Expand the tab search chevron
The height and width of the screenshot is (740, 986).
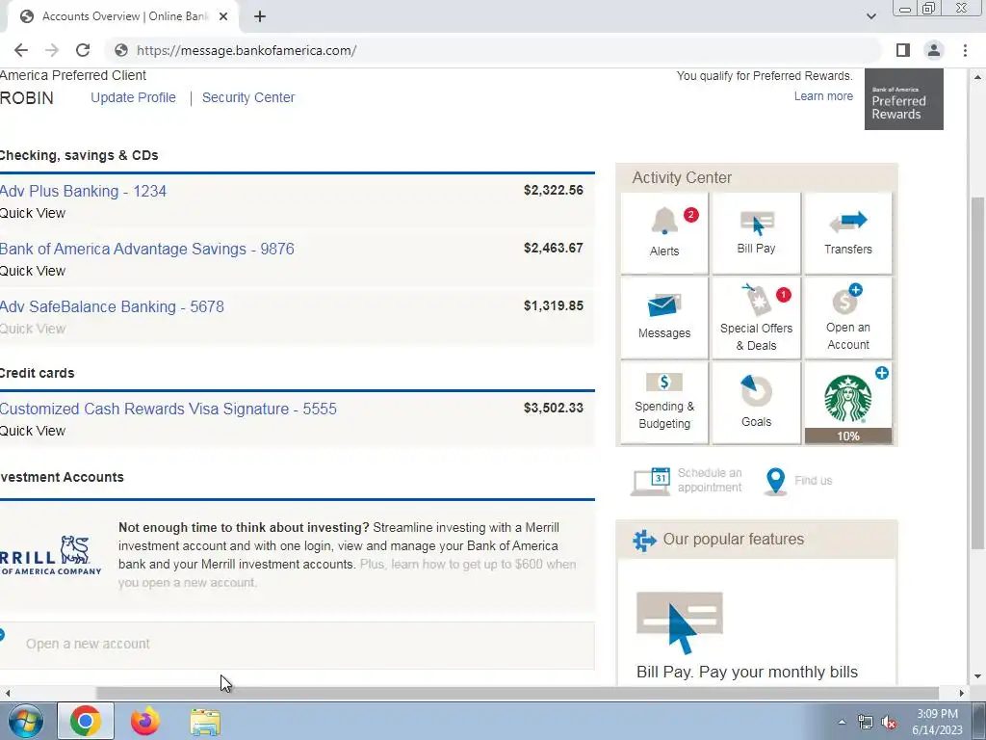click(870, 17)
